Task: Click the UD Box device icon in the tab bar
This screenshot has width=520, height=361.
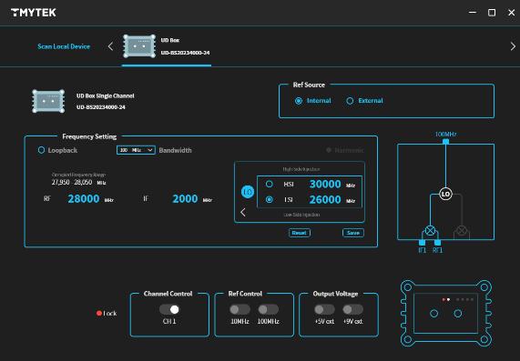Action: click(x=139, y=46)
